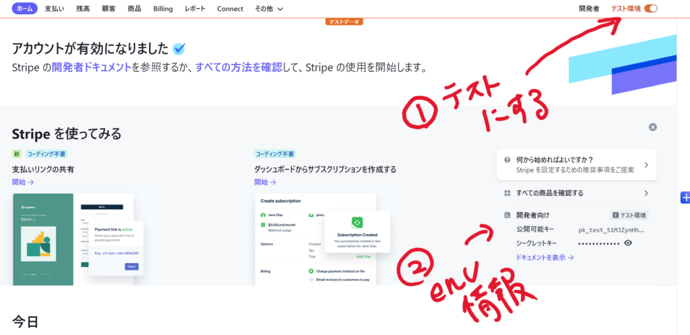Open the その他 dropdown menu

[269, 9]
